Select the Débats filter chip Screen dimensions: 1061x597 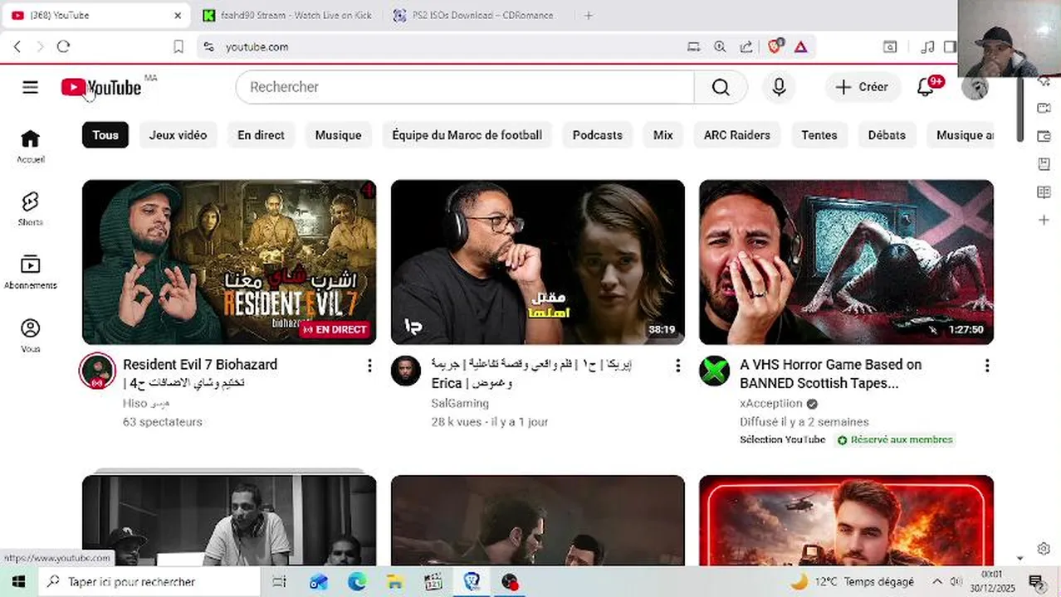887,135
